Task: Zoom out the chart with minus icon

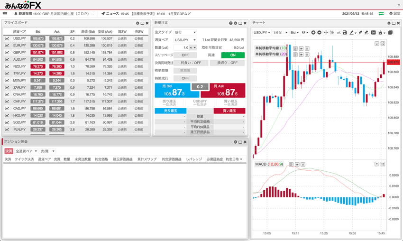Action: coord(320,33)
